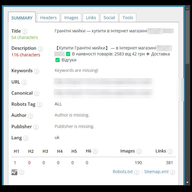192x192 pixels.
Task: Open the Tools tab
Action: point(128,18)
